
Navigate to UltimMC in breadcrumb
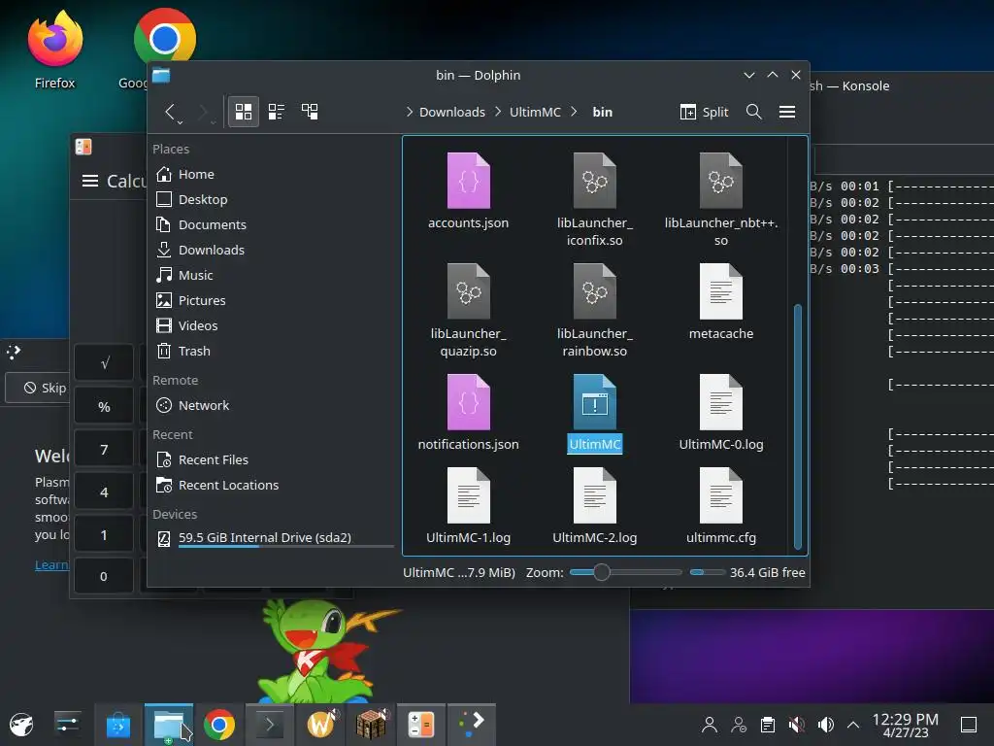(535, 113)
